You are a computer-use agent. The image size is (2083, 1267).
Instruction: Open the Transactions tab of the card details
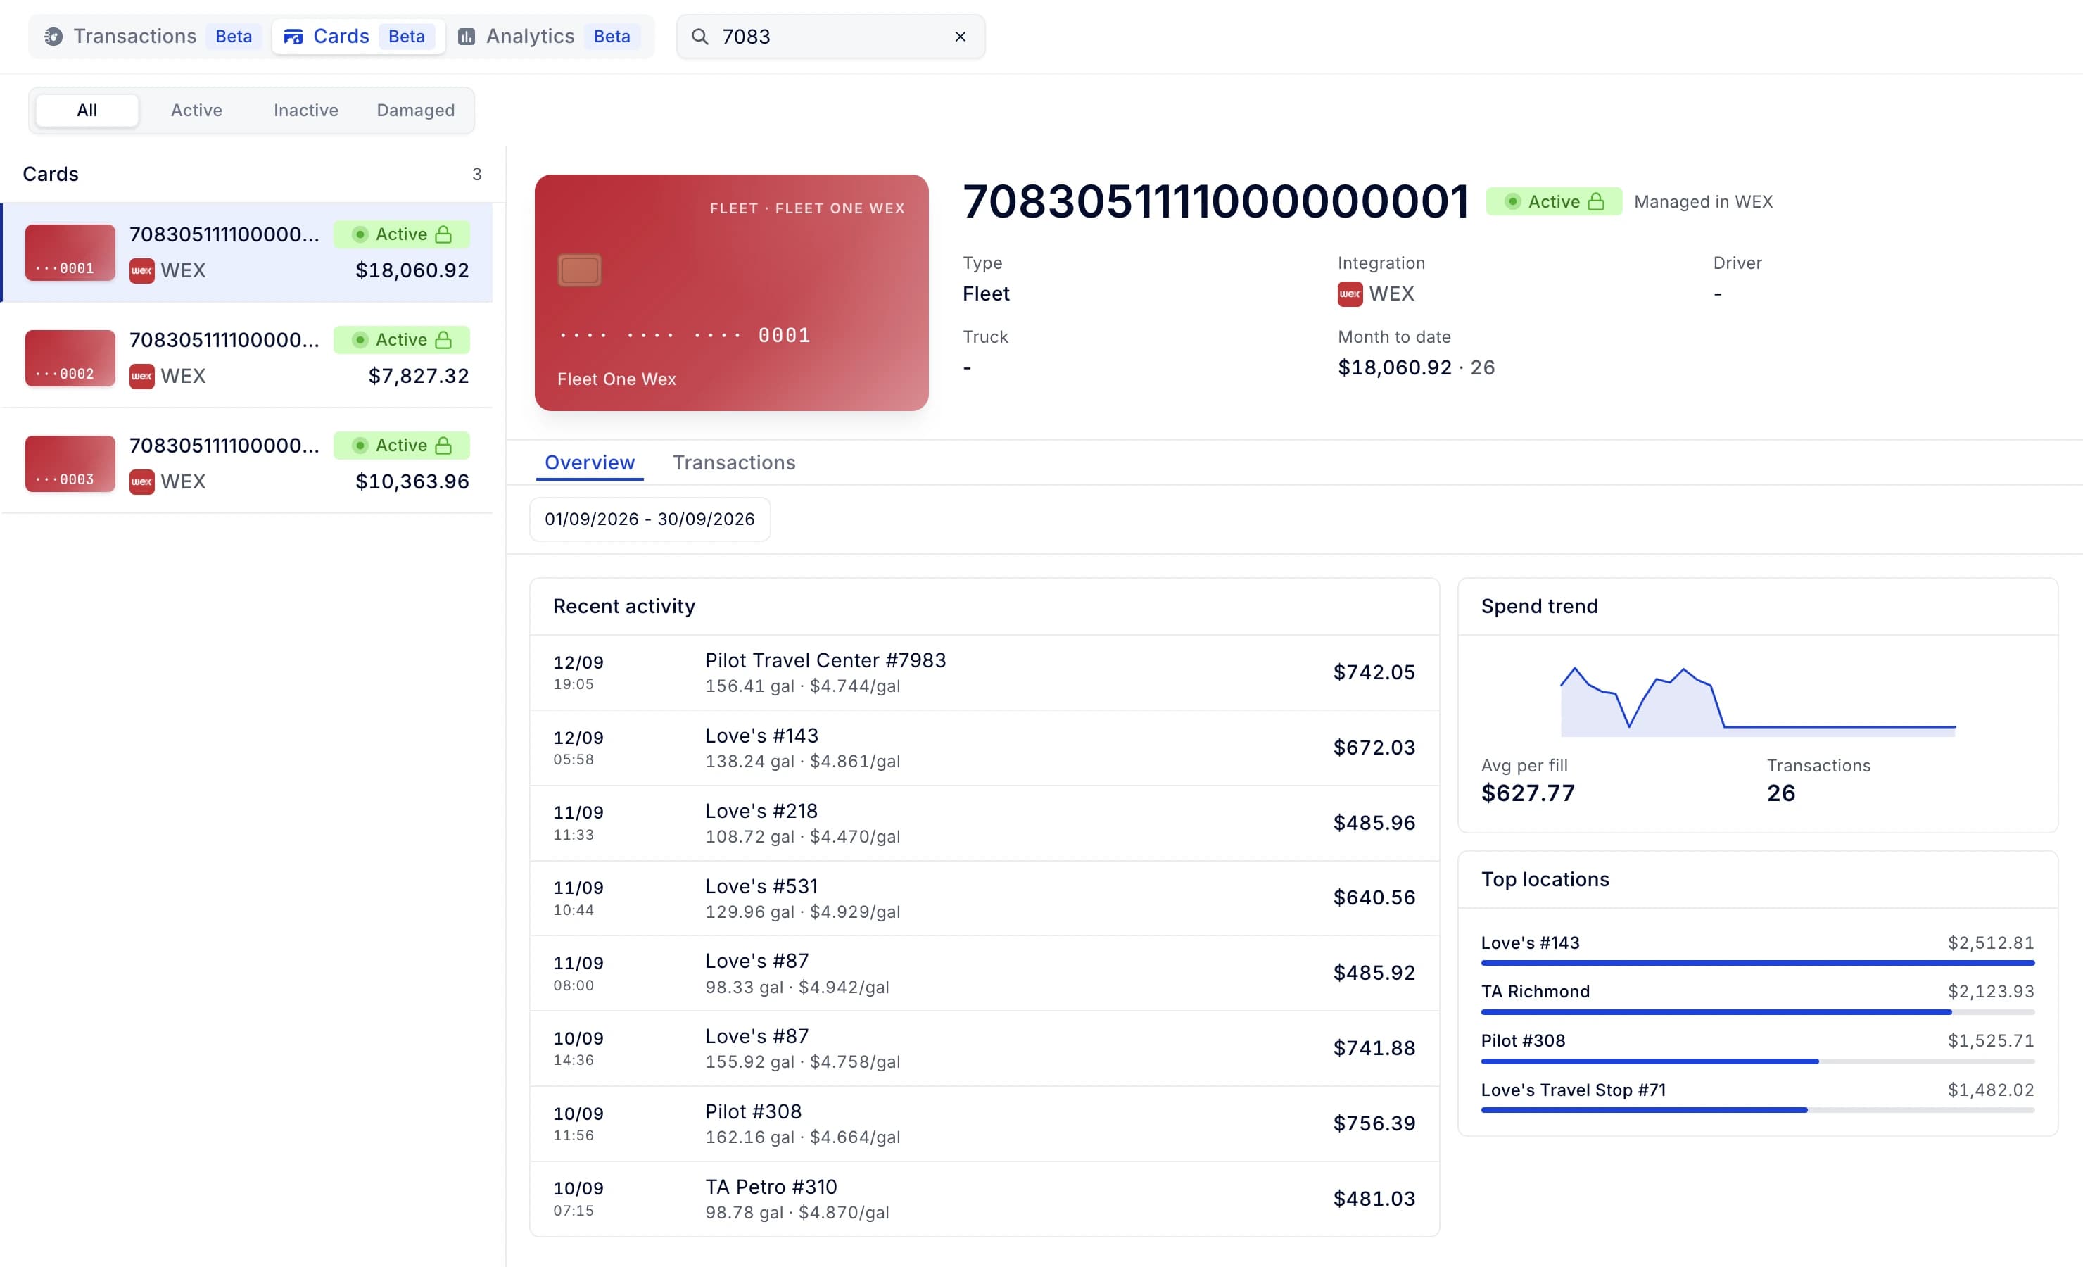[734, 462]
